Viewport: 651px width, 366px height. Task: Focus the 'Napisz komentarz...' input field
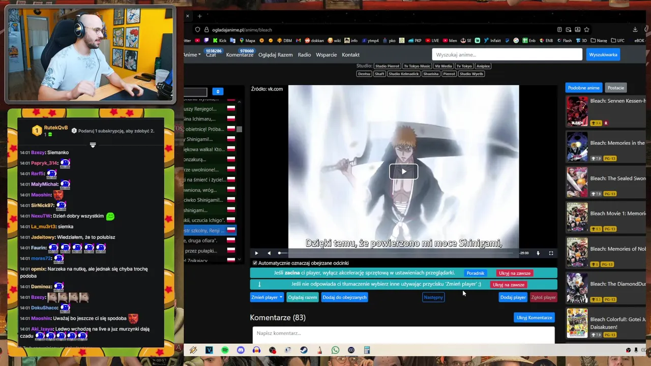[x=403, y=333]
